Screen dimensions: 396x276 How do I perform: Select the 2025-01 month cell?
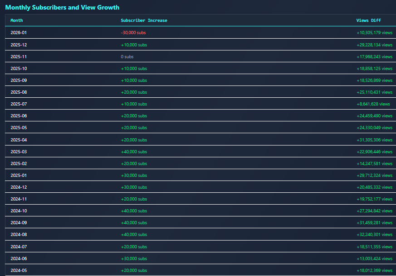[19, 175]
